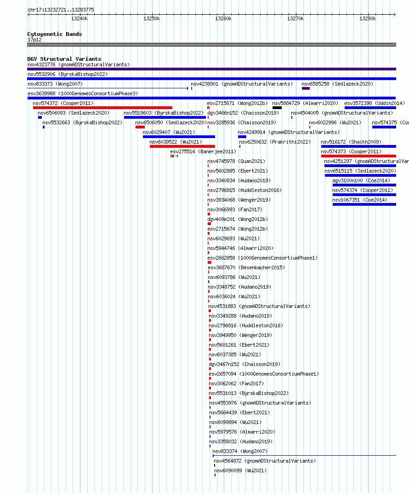Open nsv5531013 (ByrskaBishop2022) entry
The height and width of the screenshot is (493, 409).
249,394
